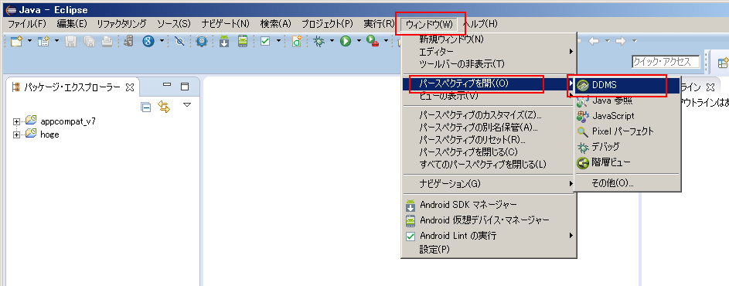Open the Package Explorer view menu triangle

pyautogui.click(x=187, y=105)
